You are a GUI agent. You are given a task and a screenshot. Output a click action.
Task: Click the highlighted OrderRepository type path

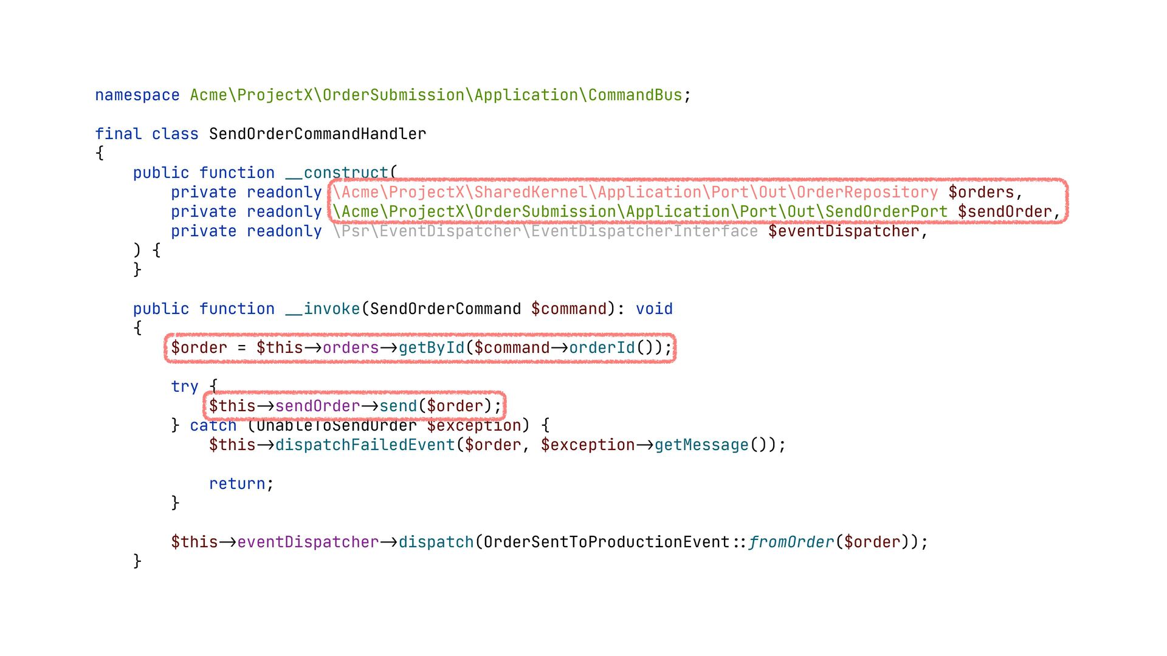coord(636,193)
